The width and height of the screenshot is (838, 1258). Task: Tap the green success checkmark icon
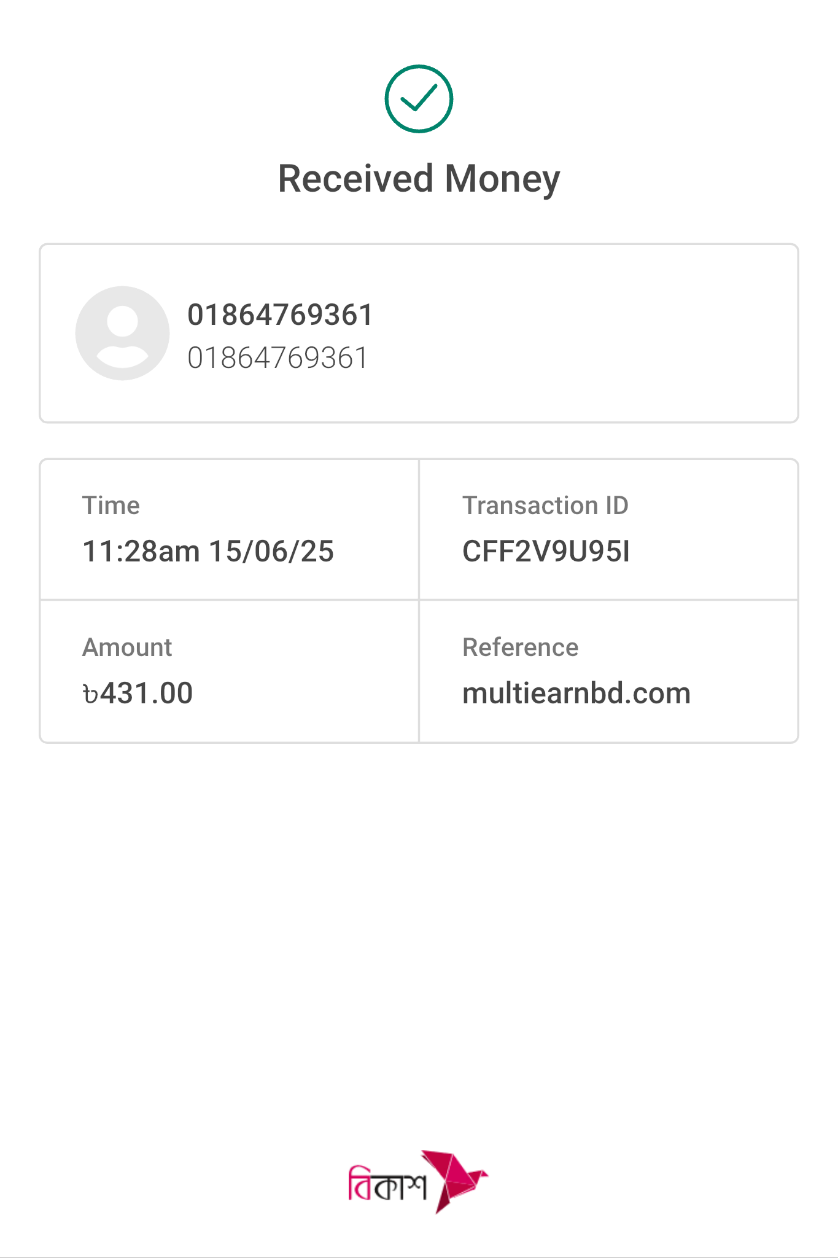(x=419, y=99)
